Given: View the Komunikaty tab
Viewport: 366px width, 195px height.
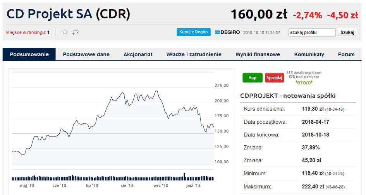Looking at the screenshot, I should coord(309,54).
